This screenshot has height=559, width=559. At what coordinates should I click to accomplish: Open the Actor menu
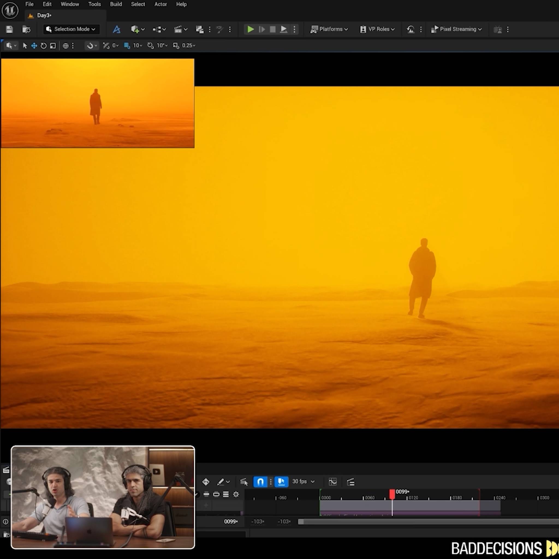coord(160,4)
